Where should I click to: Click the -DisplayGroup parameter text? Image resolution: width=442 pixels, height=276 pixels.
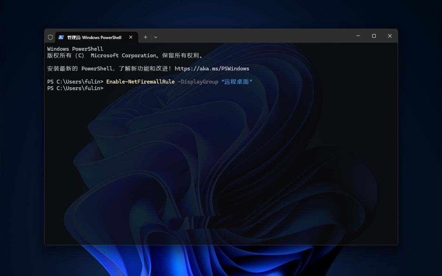click(x=198, y=82)
